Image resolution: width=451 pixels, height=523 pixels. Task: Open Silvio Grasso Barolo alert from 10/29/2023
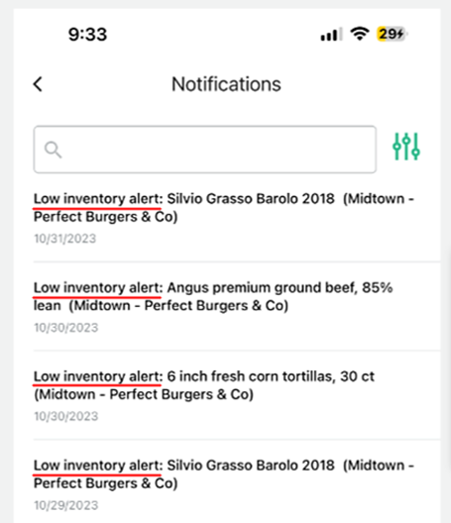coord(224,484)
